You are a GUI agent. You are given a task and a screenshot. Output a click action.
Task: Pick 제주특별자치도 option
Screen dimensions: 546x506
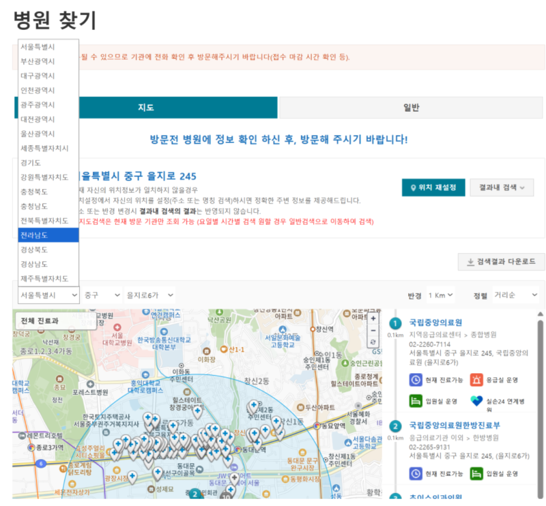(x=49, y=279)
